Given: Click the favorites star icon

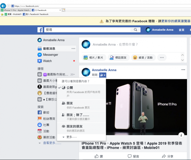Looking at the screenshot, I should click(2, 14).
